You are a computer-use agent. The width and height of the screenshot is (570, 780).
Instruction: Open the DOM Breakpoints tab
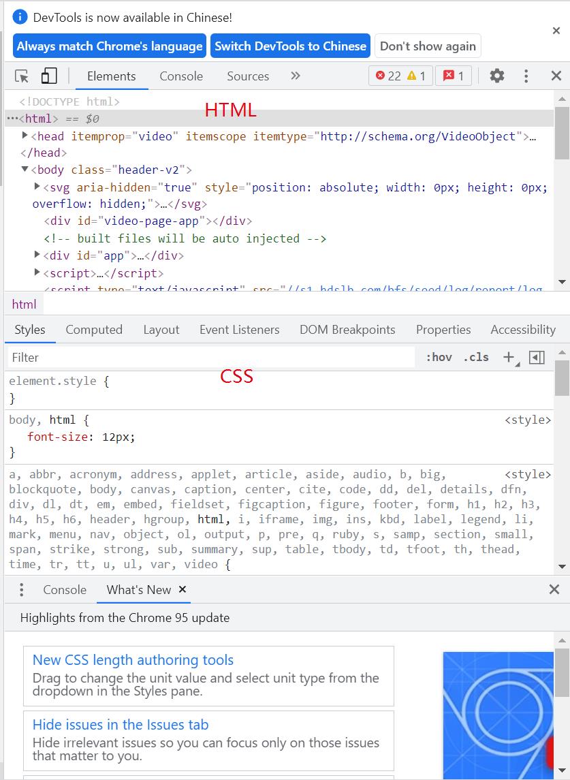tap(347, 329)
